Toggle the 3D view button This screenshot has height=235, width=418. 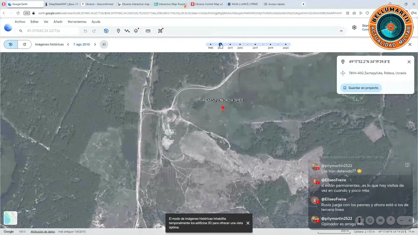(x=380, y=220)
